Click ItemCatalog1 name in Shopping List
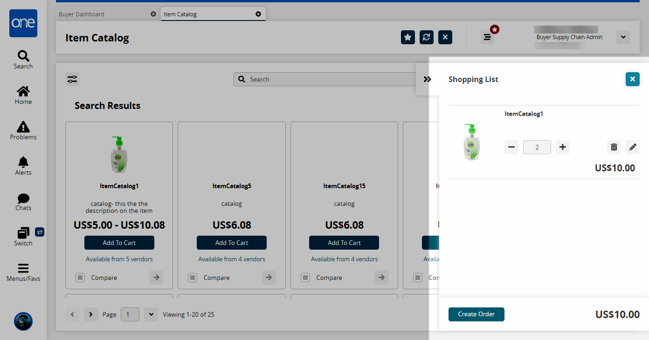Screen dimensions: 649x340 pos(524,114)
